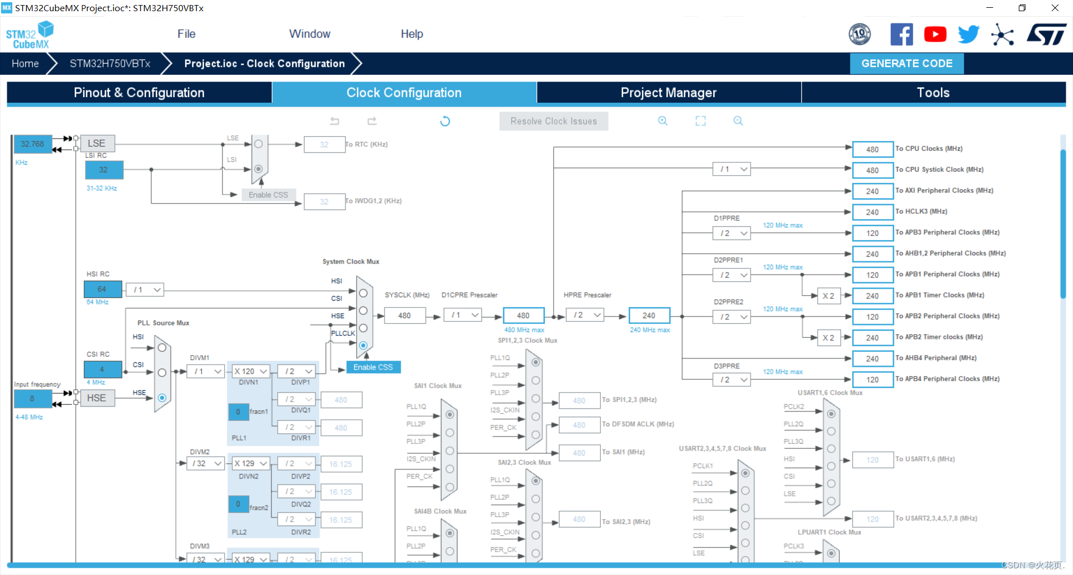Open the D2PPRE1 /2 dropdown
1073x575 pixels.
(x=732, y=275)
